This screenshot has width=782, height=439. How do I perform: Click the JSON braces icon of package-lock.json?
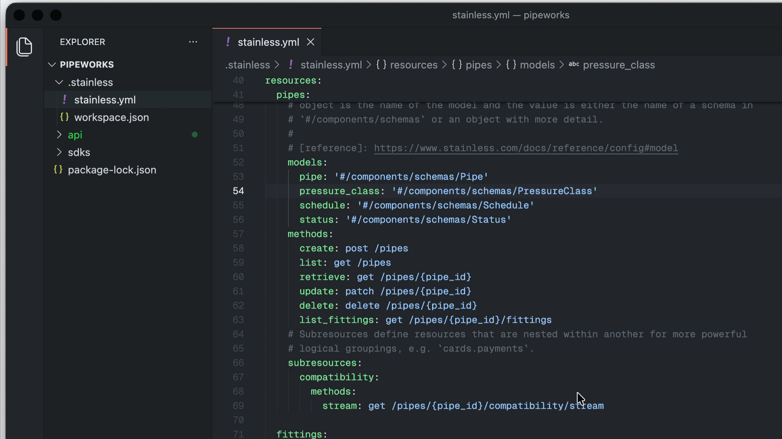pos(58,170)
